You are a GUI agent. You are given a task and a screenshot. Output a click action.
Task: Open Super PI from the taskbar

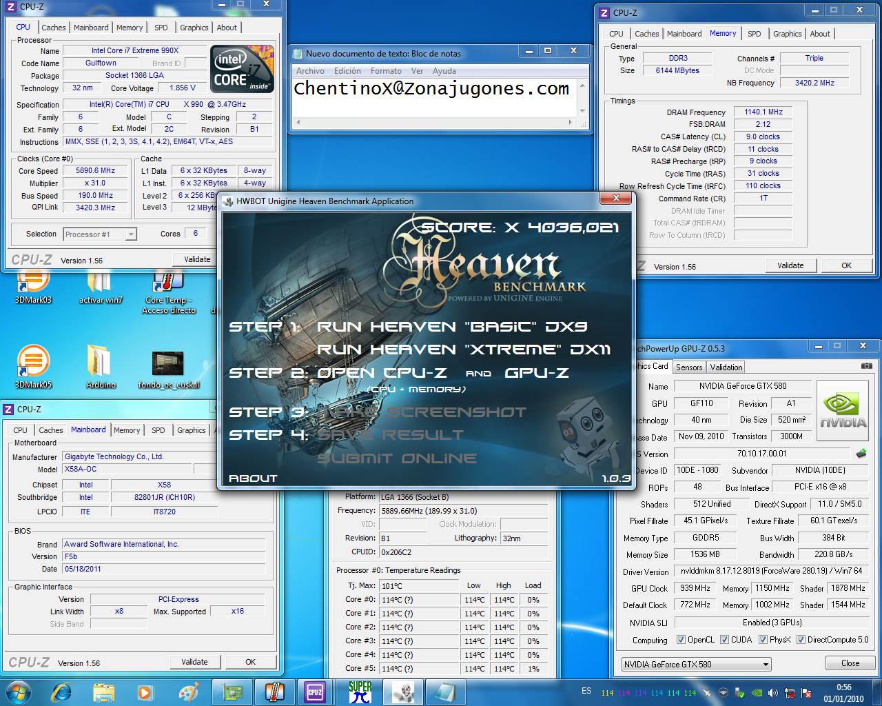click(360, 692)
